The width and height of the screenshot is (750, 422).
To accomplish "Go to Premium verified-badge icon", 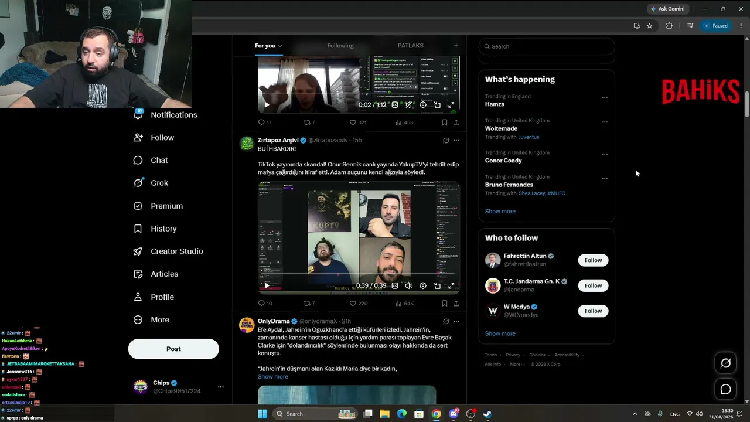I will (x=138, y=206).
